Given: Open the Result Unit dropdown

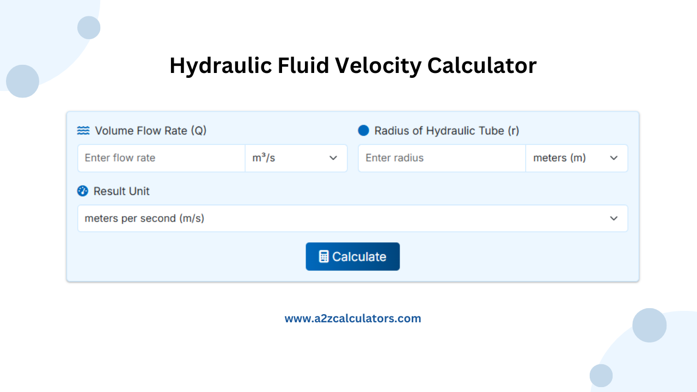Looking at the screenshot, I should tap(353, 218).
